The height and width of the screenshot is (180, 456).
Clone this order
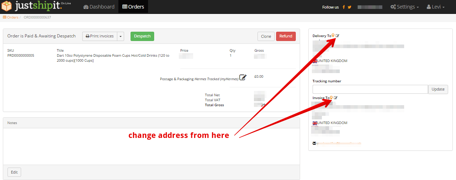266,36
